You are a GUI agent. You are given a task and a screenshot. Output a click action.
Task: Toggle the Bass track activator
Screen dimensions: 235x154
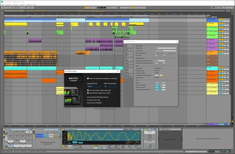coord(220,67)
